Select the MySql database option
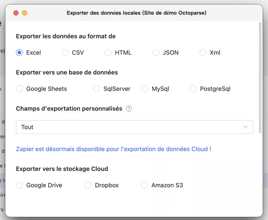The image size is (268, 220). (145, 89)
